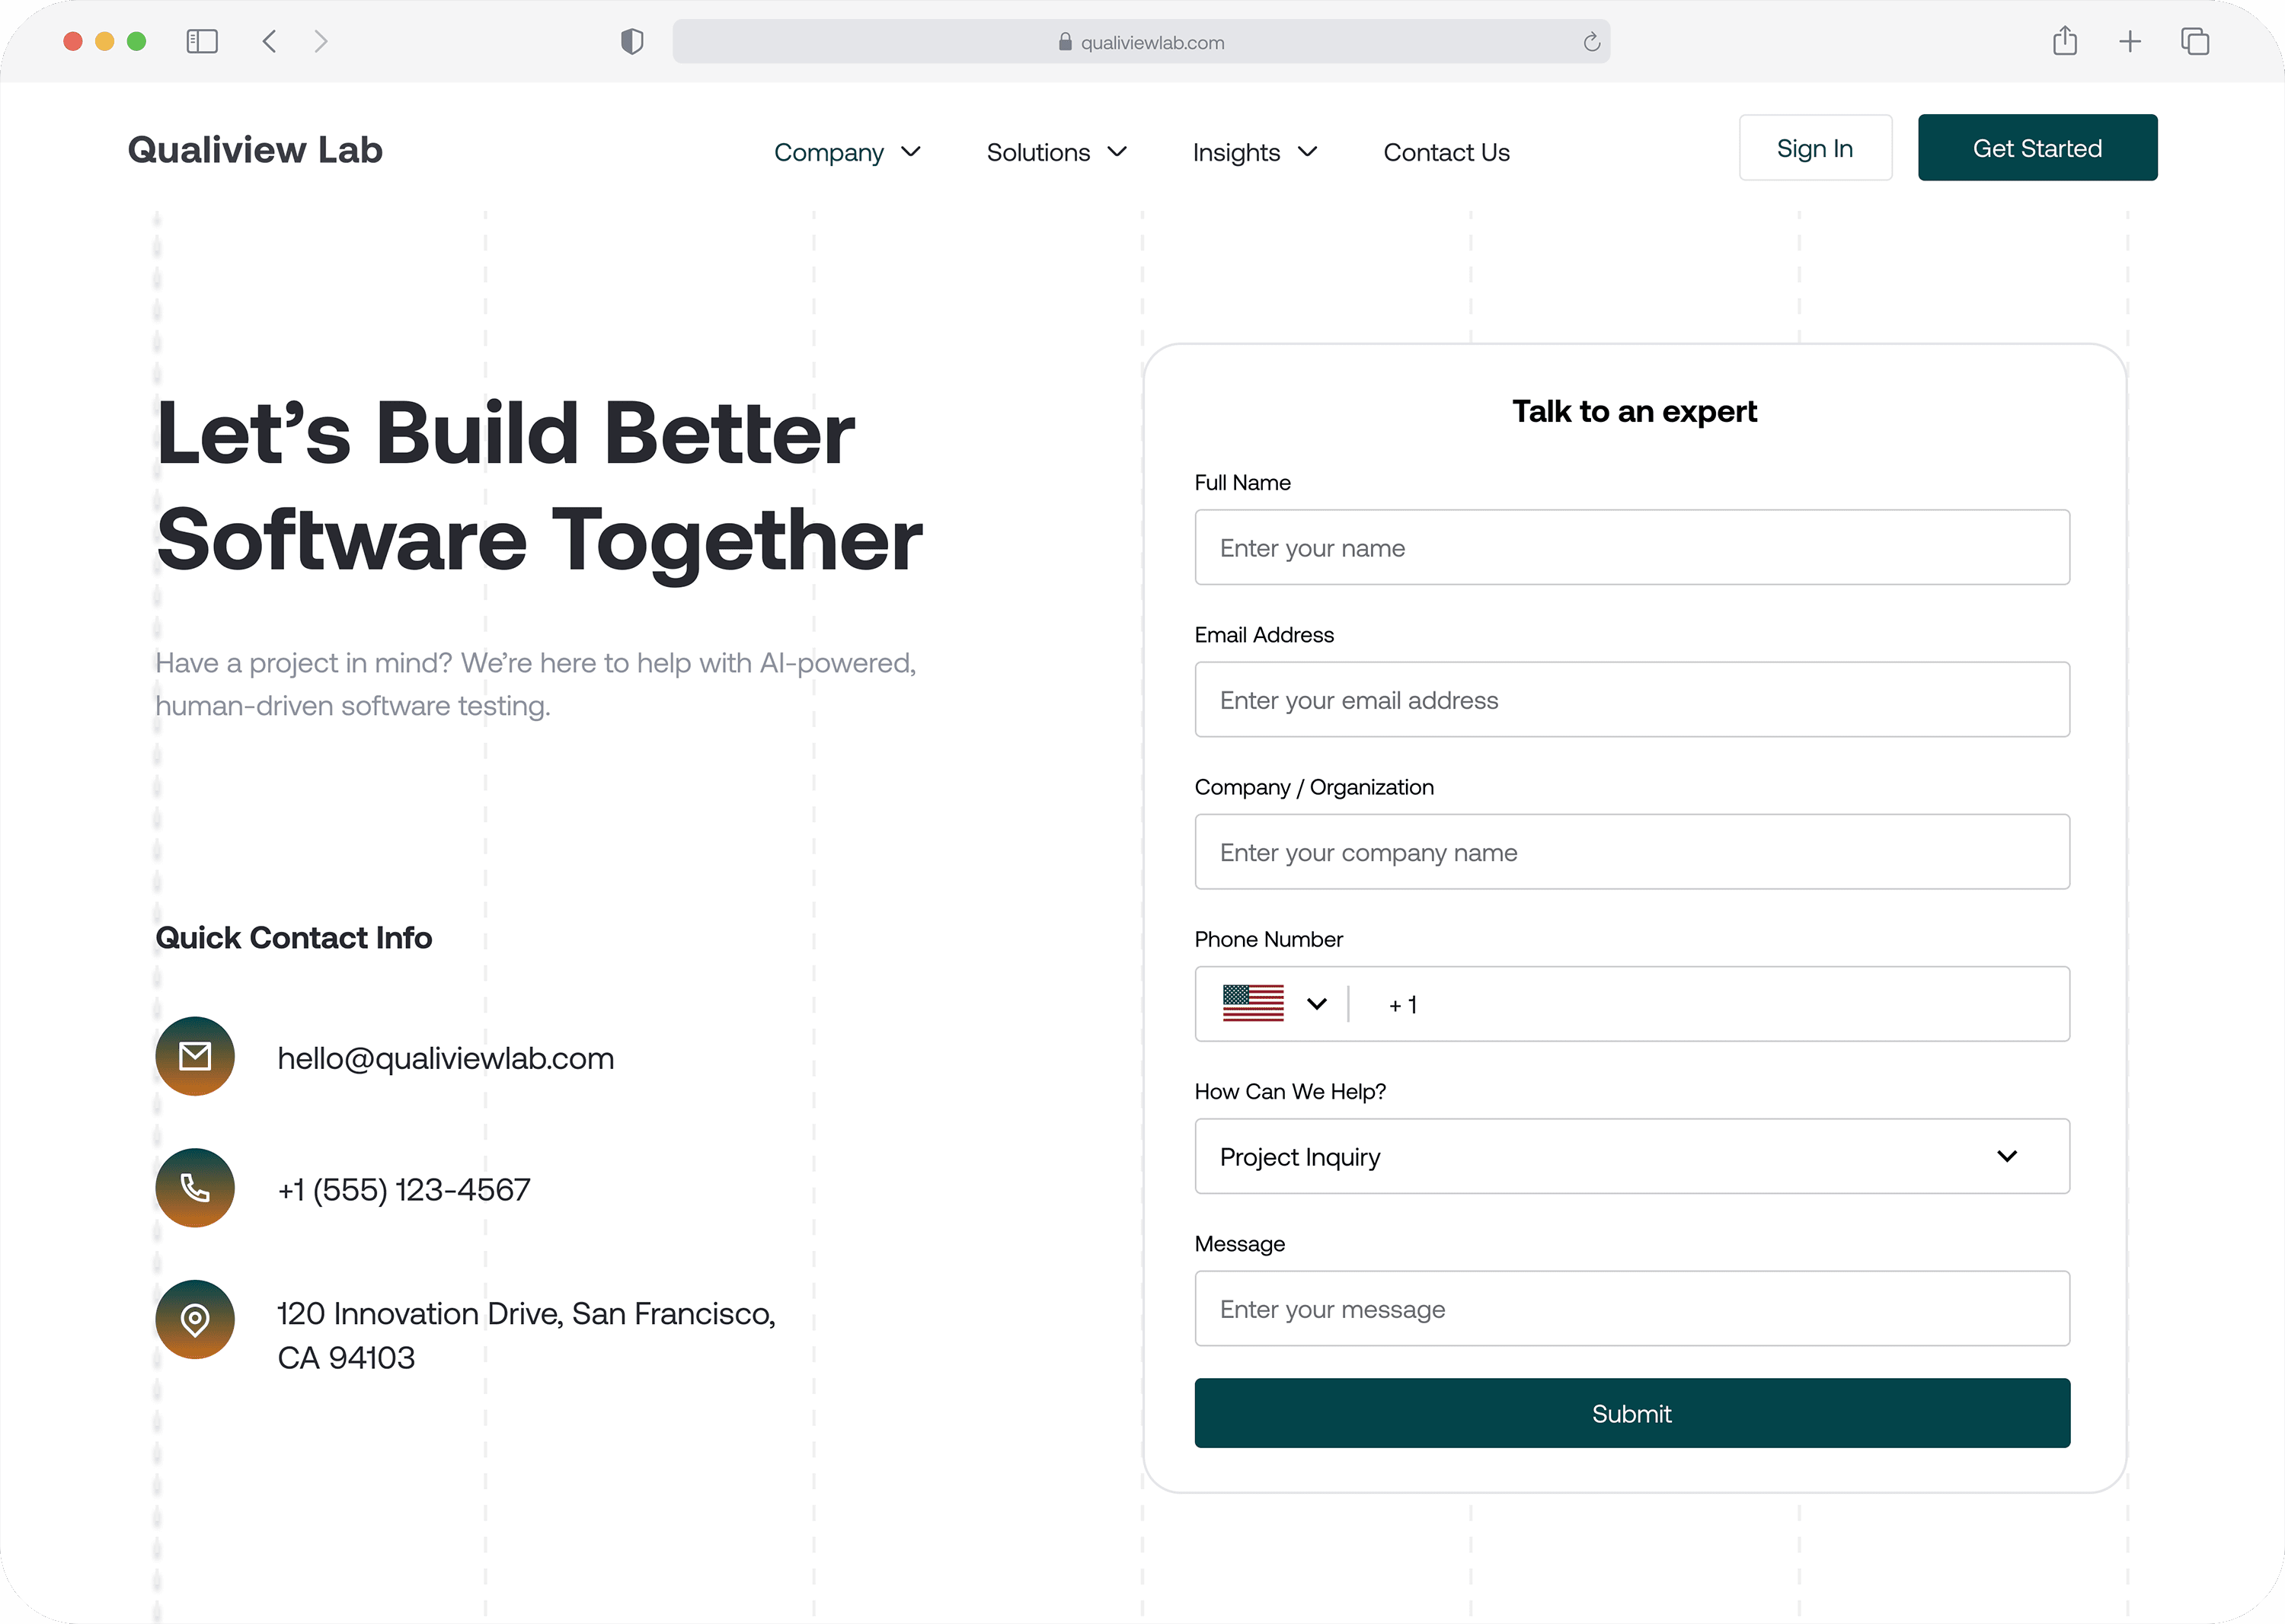Screen dimensions: 2285x1624
Task: Open a new tab with plus icon
Action: (2130, 42)
